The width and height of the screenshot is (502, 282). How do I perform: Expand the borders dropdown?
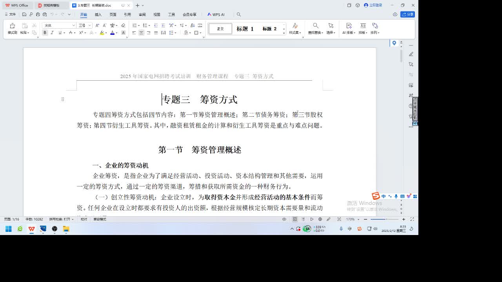pyautogui.click(x=201, y=33)
